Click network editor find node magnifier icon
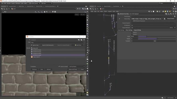The width and height of the screenshot is (177, 99). coord(174,12)
